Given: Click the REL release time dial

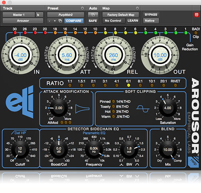Looking at the screenshot, I should point(113,55).
